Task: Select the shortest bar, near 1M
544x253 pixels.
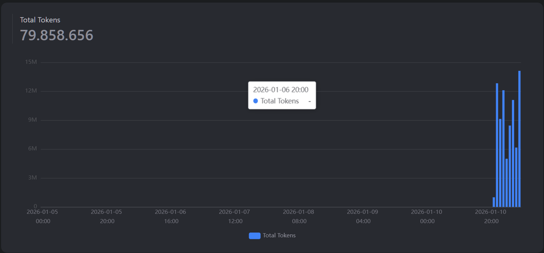Action: coord(494,202)
